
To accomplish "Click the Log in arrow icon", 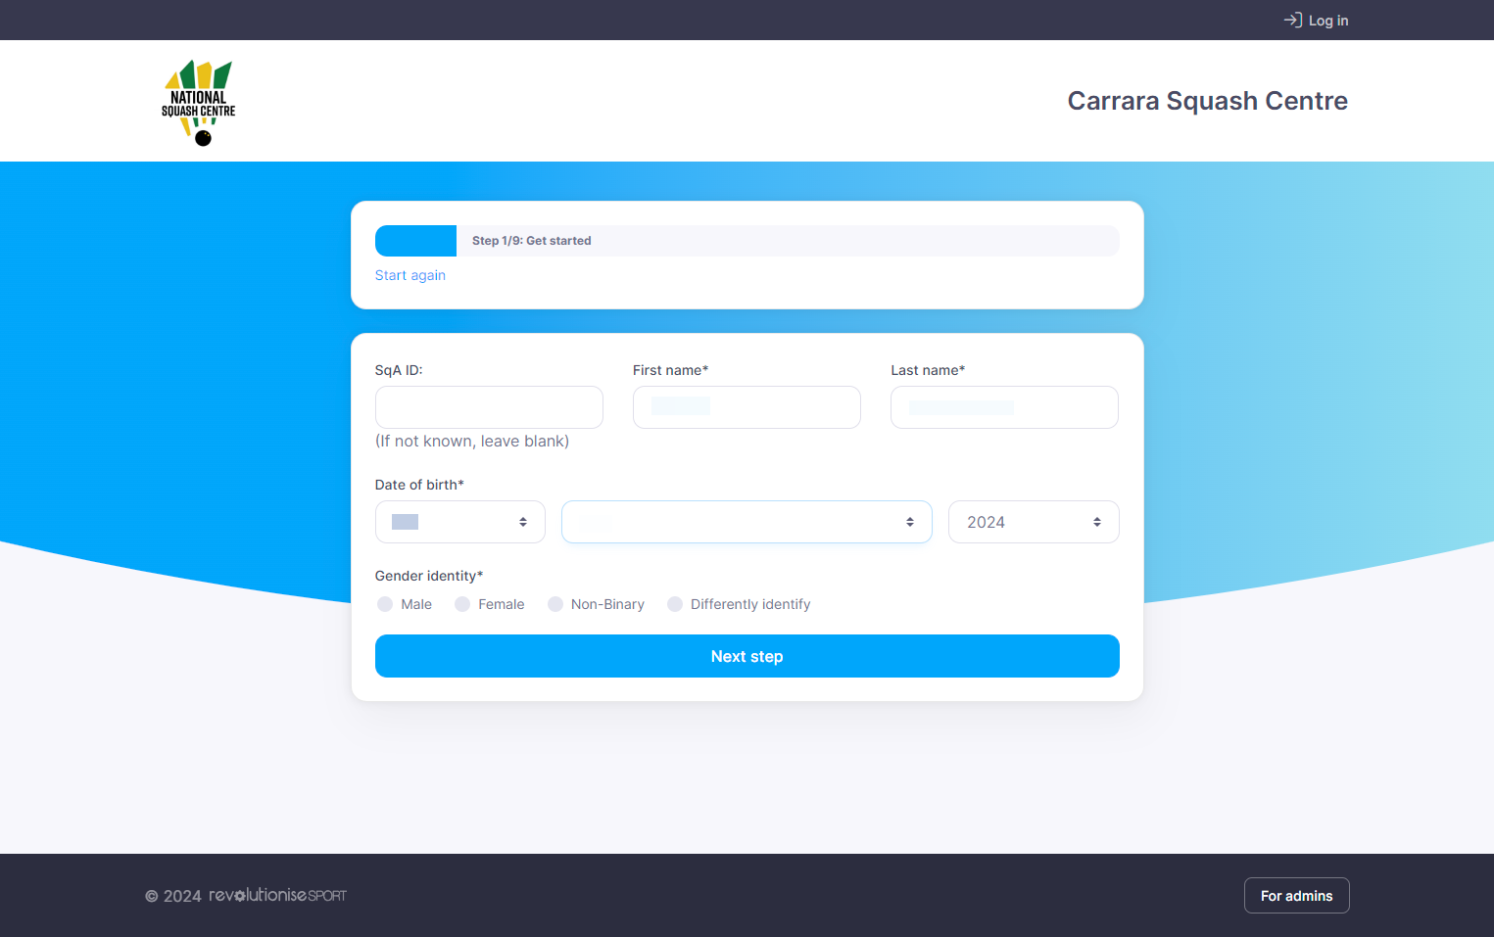I will (1292, 20).
